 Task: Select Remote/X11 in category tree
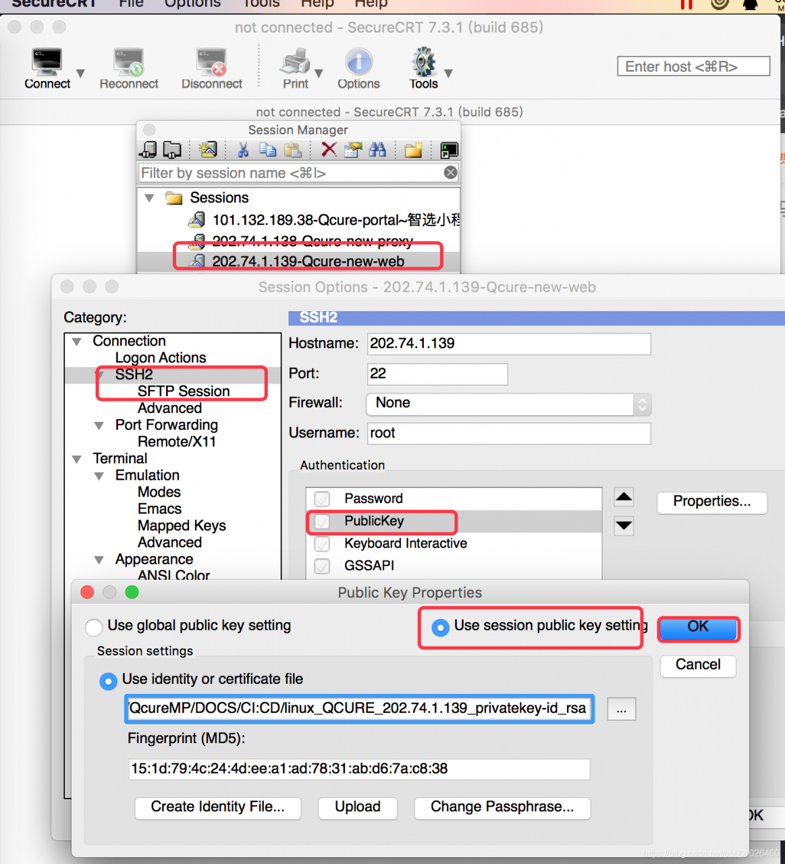pos(177,442)
